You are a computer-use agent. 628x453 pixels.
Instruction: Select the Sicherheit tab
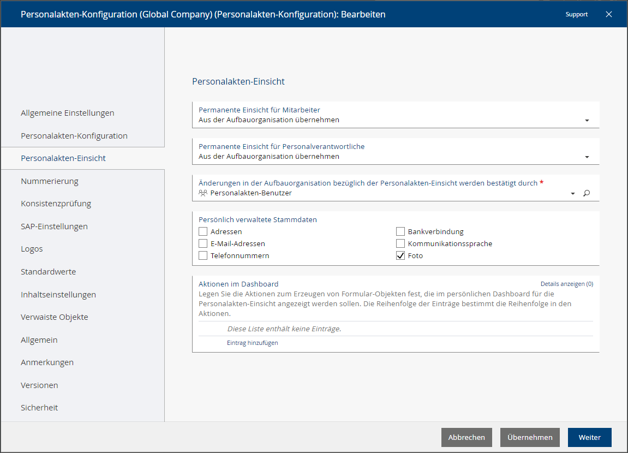(39, 407)
